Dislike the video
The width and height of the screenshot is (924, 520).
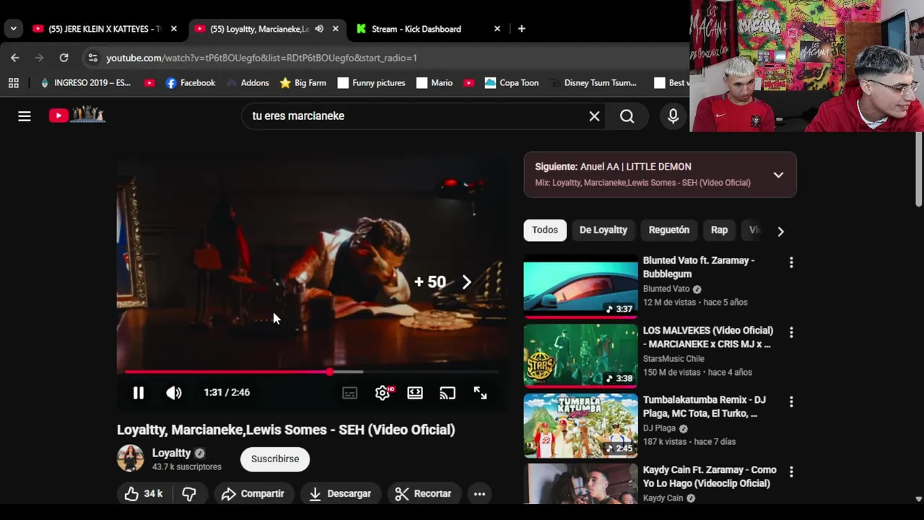click(x=189, y=493)
